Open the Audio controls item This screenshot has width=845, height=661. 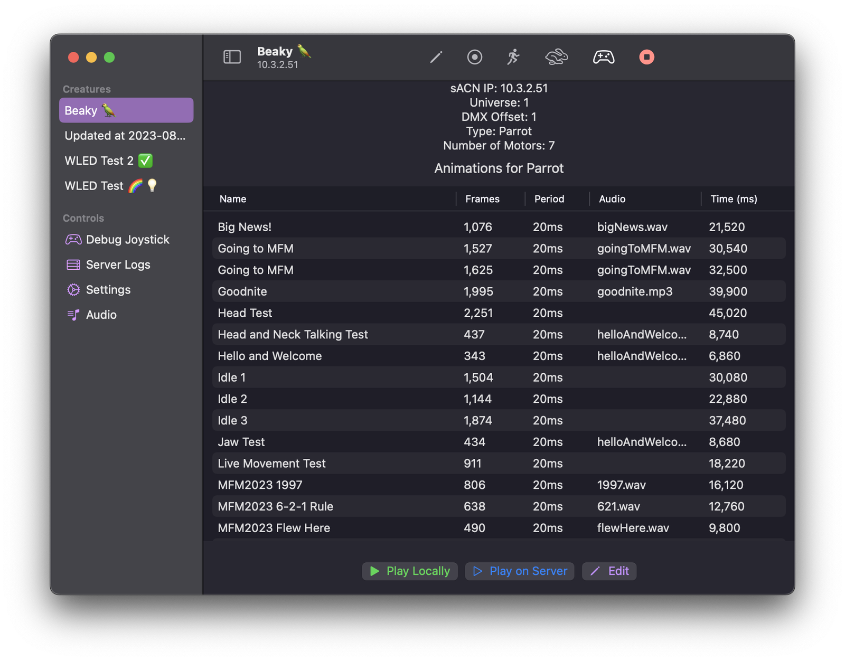101,315
